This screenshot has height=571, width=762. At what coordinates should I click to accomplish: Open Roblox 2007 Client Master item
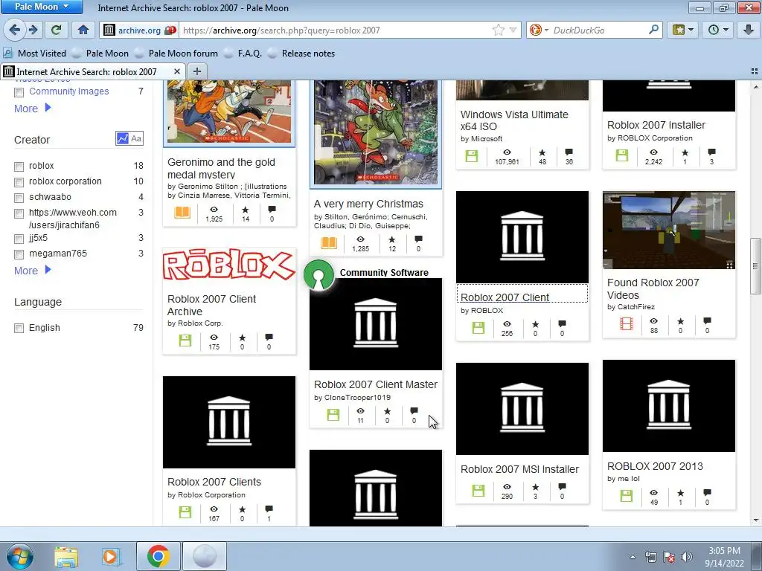[x=376, y=384]
